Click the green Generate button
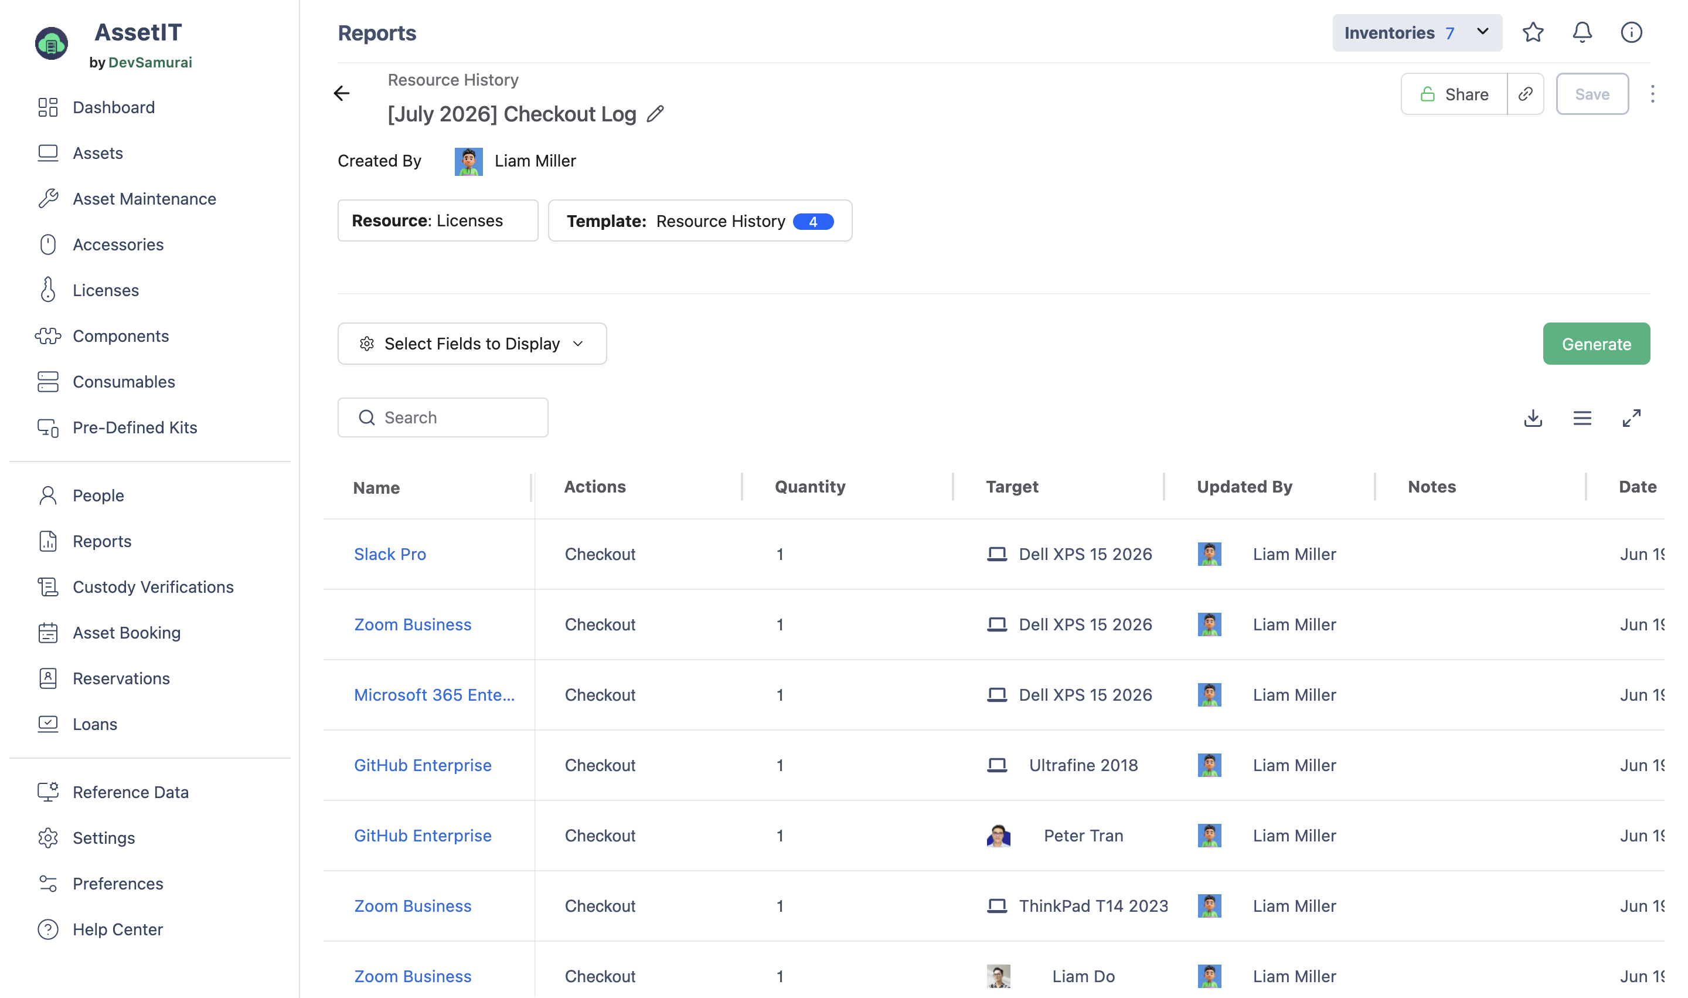 point(1596,344)
